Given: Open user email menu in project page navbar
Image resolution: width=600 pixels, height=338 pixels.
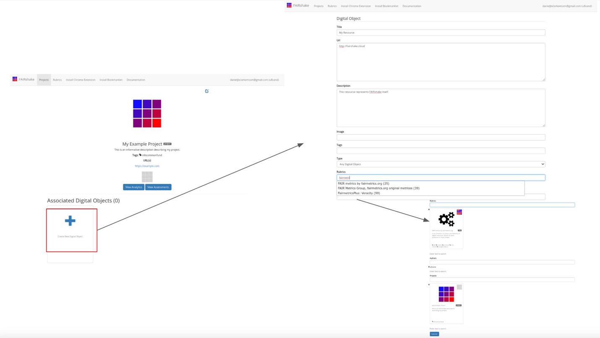Looking at the screenshot, I should click(x=254, y=80).
